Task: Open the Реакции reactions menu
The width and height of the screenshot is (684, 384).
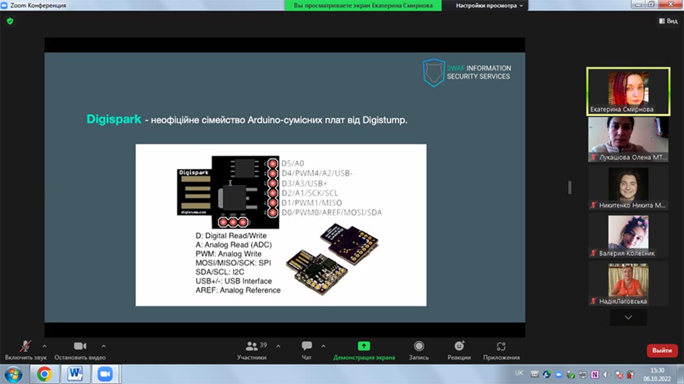Action: (x=459, y=351)
